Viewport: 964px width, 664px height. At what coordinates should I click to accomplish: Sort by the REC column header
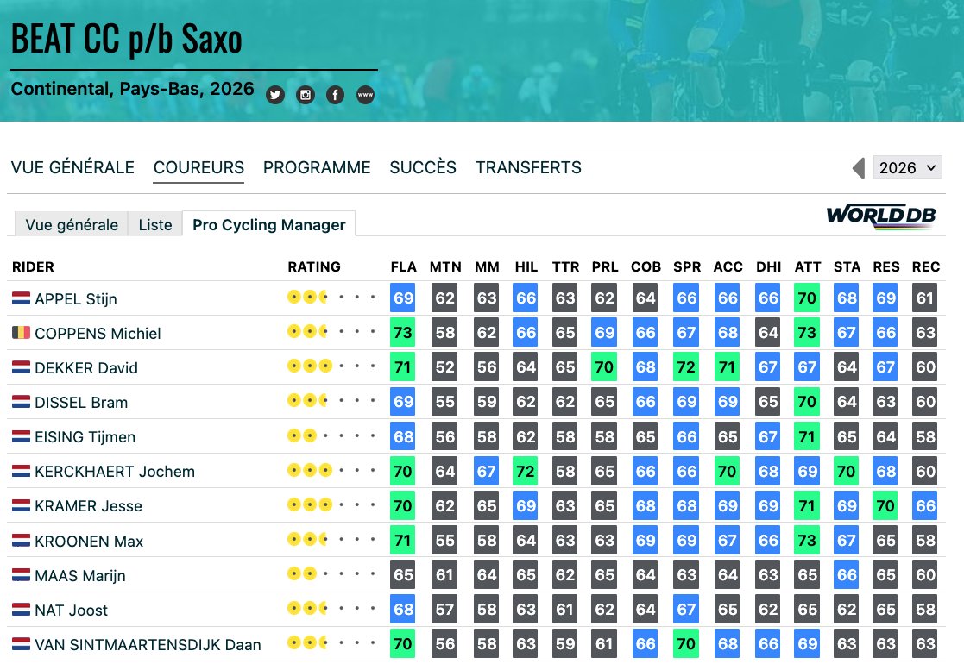(925, 266)
